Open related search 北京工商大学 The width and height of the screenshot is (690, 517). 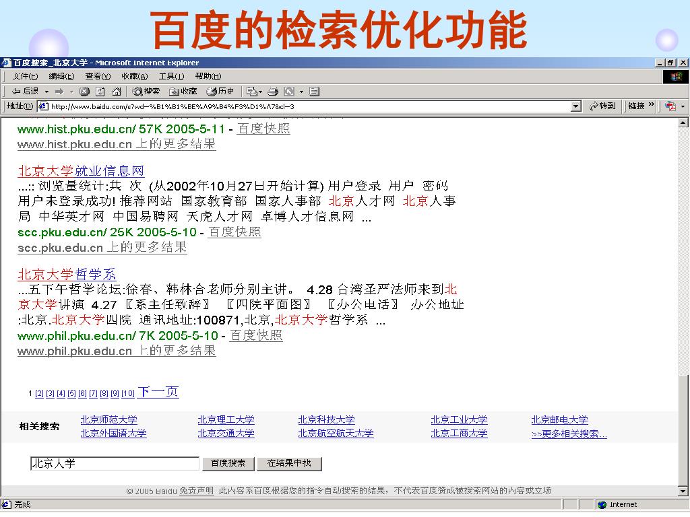pos(459,434)
